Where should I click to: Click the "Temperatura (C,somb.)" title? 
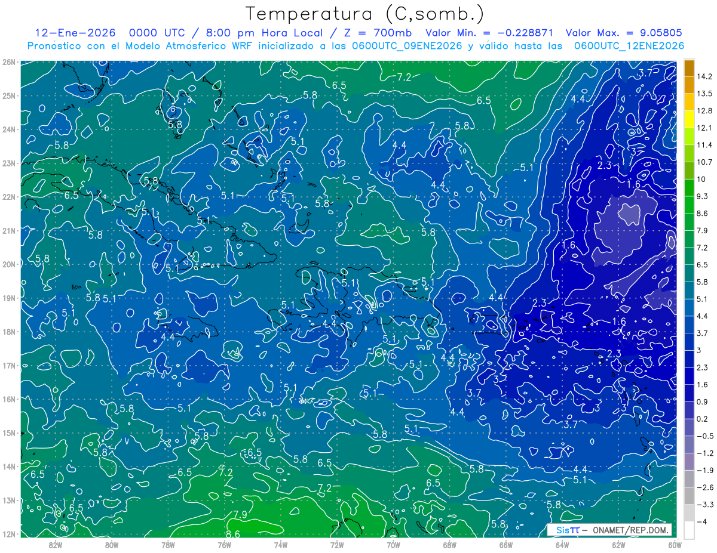(364, 14)
